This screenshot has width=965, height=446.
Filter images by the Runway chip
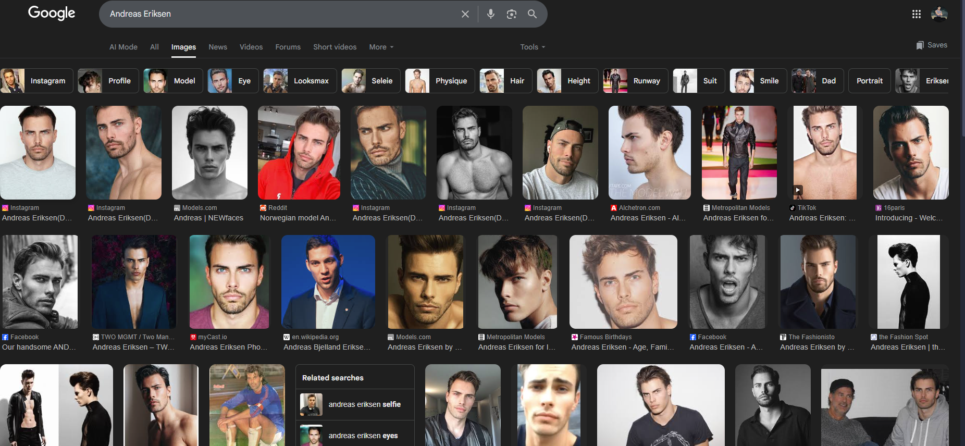tap(635, 81)
